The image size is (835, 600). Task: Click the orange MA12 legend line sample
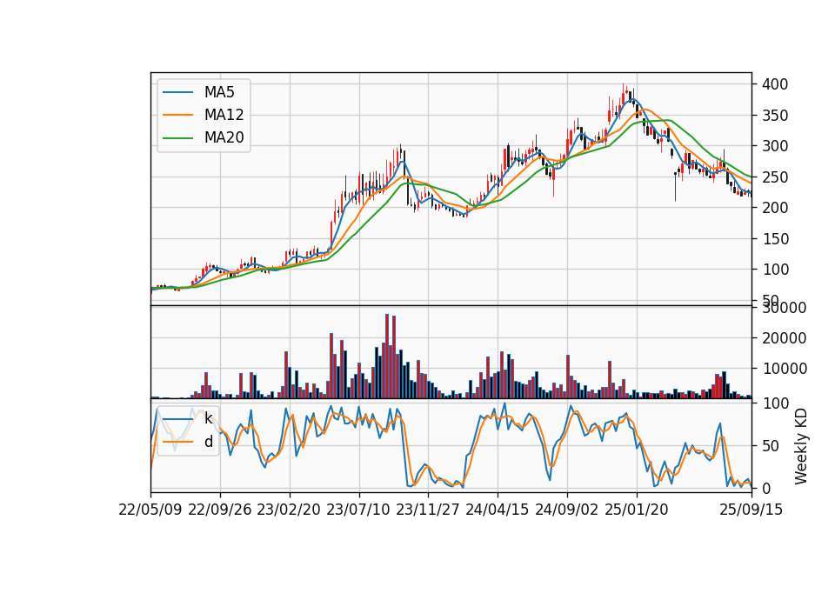coord(177,115)
